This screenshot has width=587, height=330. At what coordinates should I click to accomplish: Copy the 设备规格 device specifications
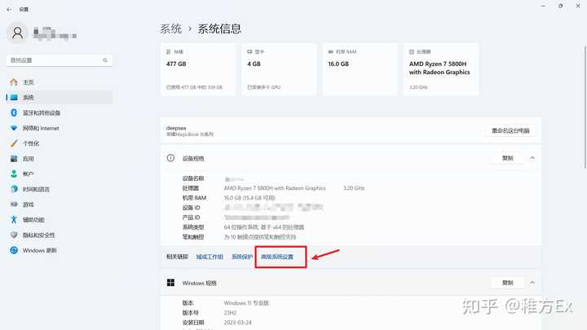[507, 158]
